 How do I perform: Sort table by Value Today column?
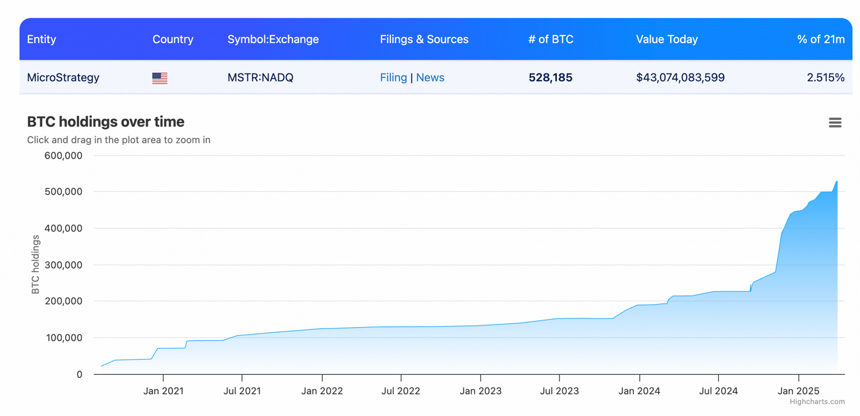pyautogui.click(x=666, y=39)
